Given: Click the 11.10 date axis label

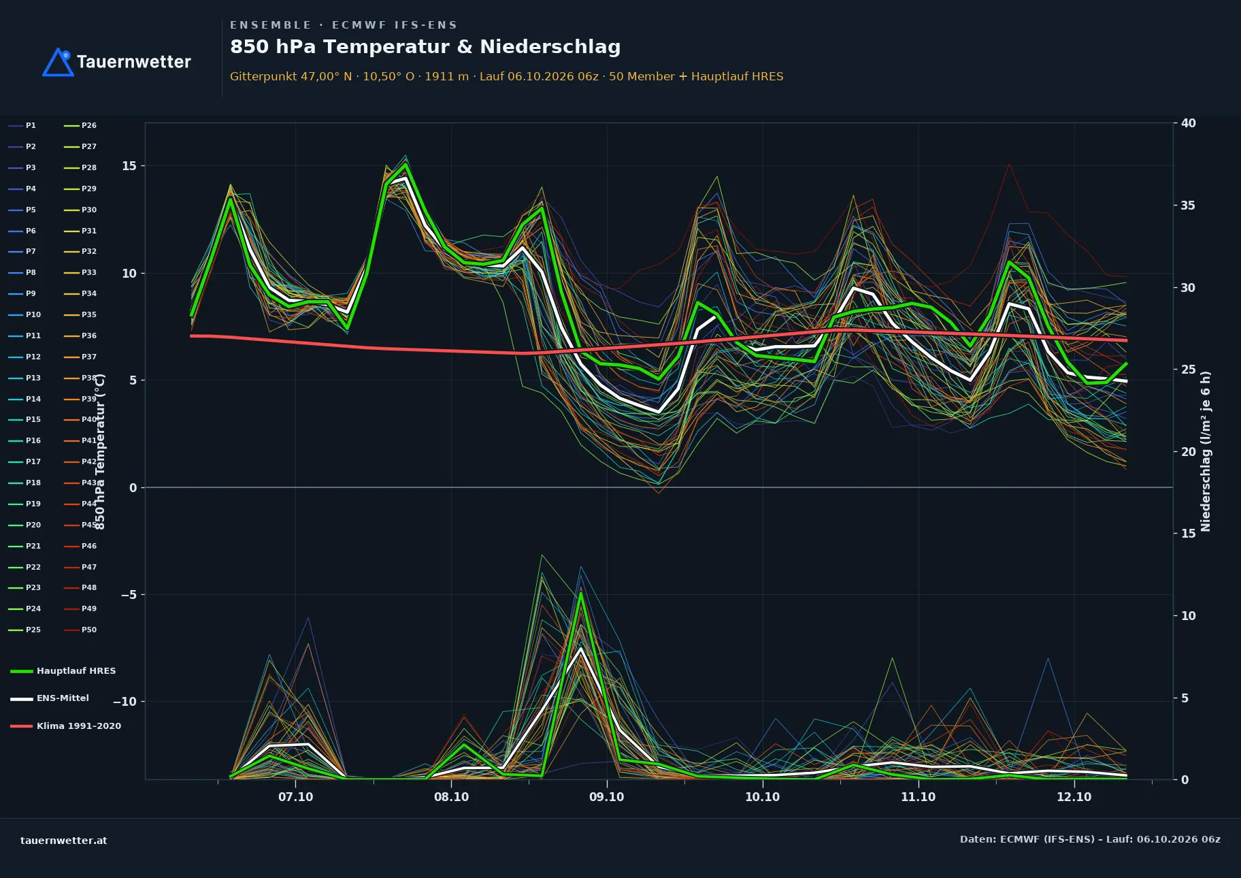Looking at the screenshot, I should [919, 797].
